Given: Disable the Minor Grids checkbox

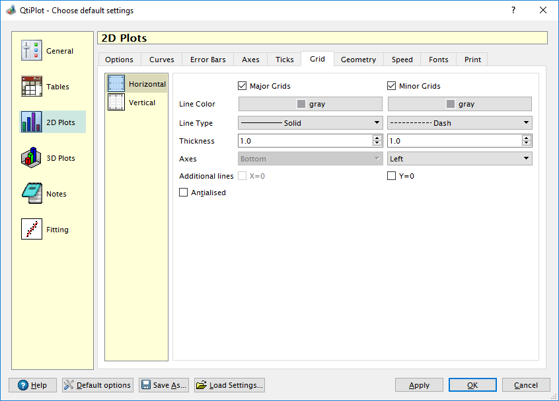Looking at the screenshot, I should [392, 86].
